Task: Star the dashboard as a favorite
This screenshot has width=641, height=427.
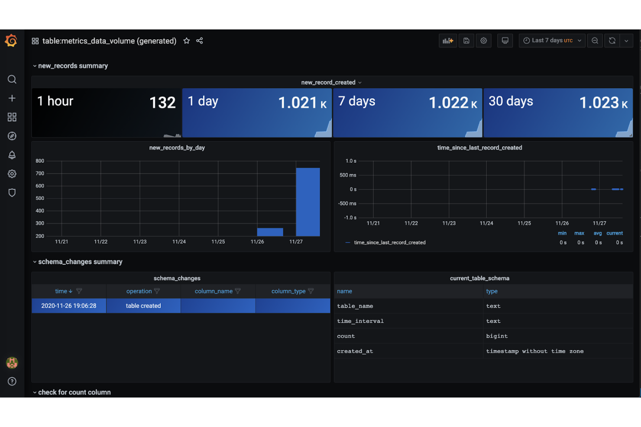Action: tap(186, 41)
